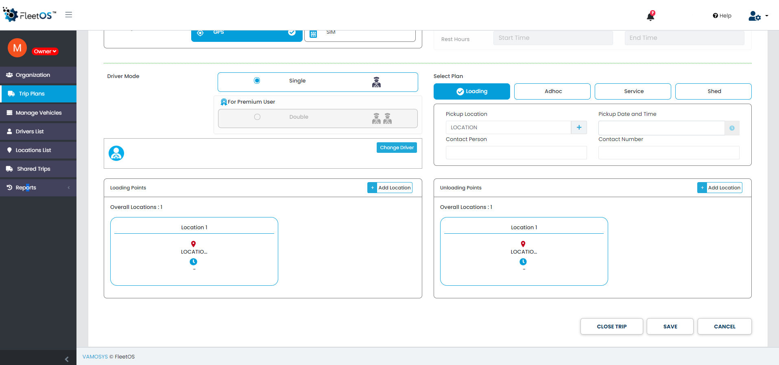The height and width of the screenshot is (365, 779).
Task: Click the CLOSE TRIP button
Action: tap(612, 326)
